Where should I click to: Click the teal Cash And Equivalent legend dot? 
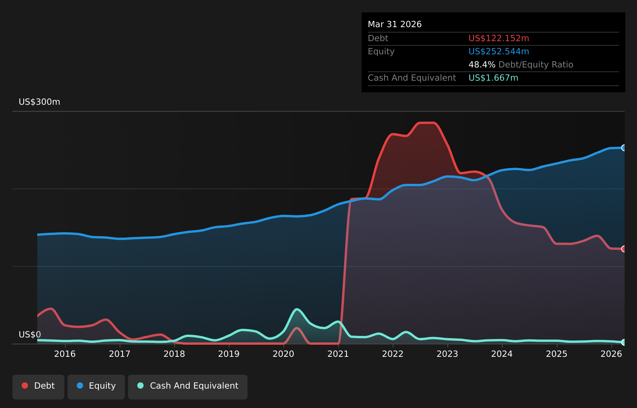tap(140, 386)
